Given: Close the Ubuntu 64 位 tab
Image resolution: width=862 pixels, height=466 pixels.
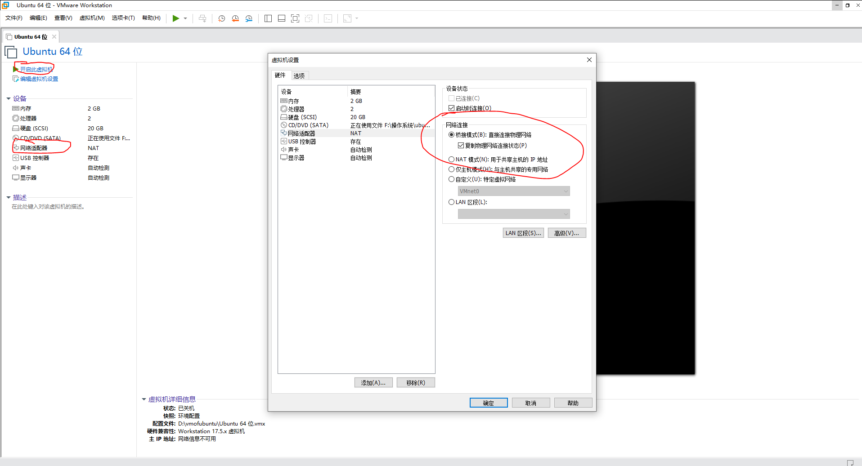Looking at the screenshot, I should 54,37.
